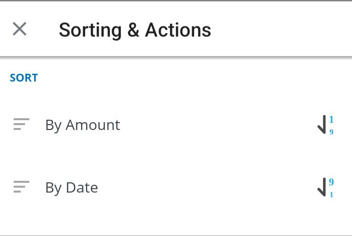Click the Sorting & Actions title

click(135, 30)
